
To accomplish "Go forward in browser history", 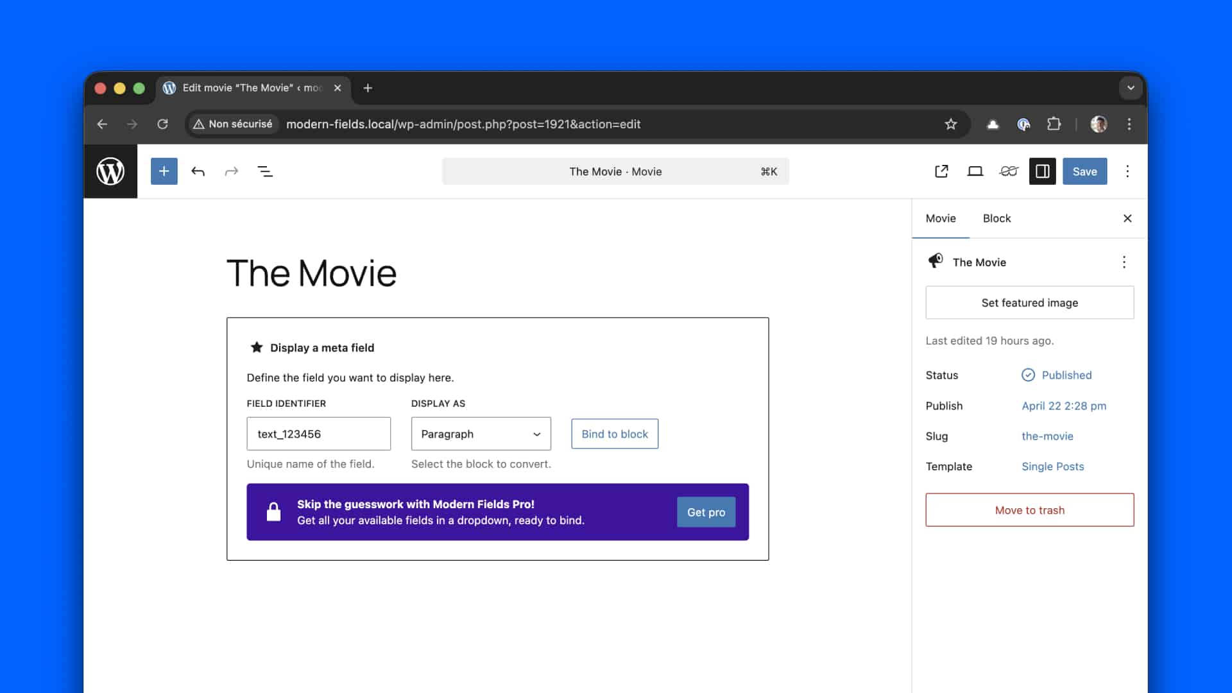I will pyautogui.click(x=132, y=124).
